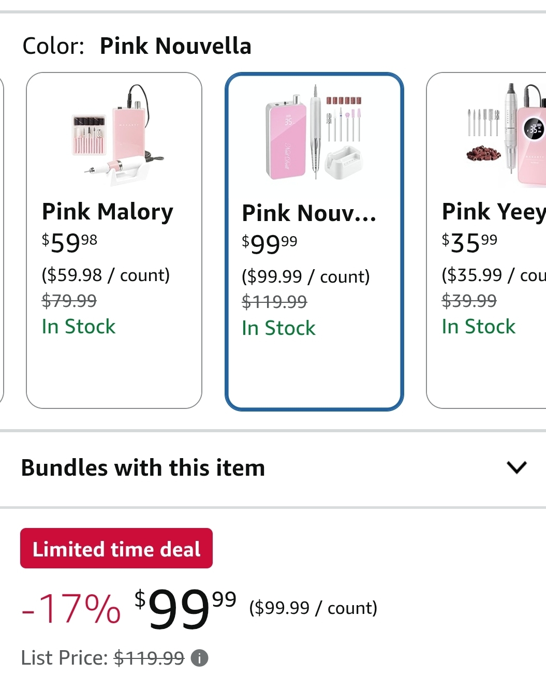This screenshot has width=546, height=675.
Task: Open the Bundles with this item section
Action: (x=143, y=468)
